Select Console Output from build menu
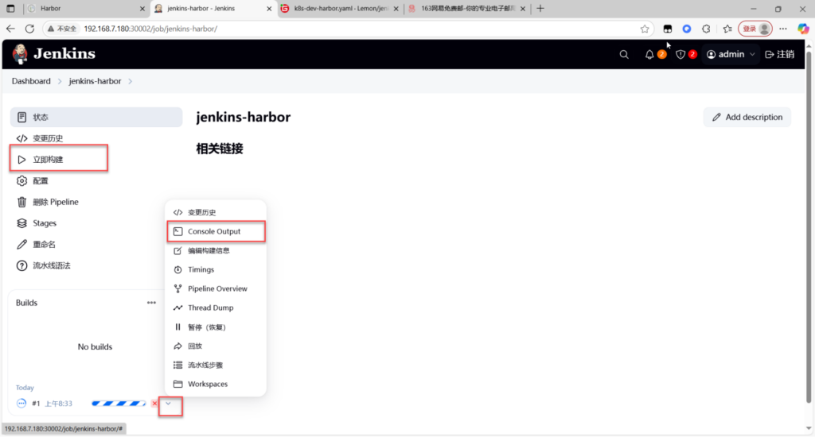This screenshot has width=815, height=437. coord(214,231)
